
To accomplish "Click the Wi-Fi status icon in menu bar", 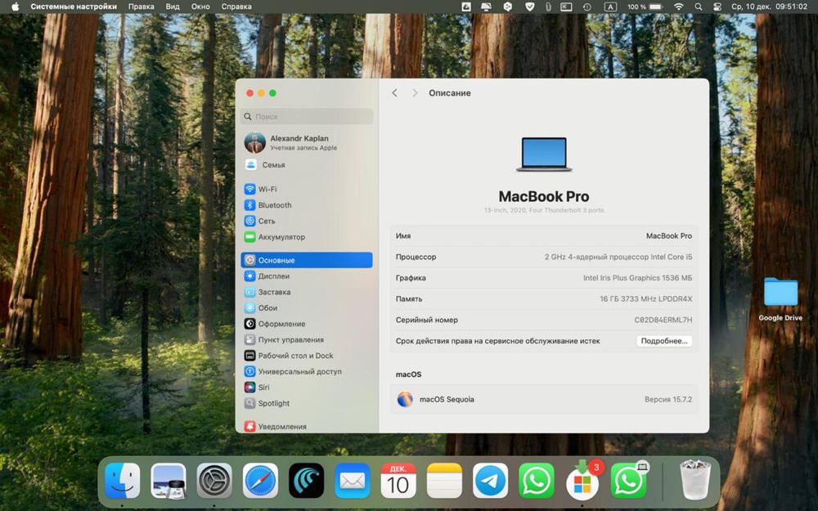I will coord(678,7).
